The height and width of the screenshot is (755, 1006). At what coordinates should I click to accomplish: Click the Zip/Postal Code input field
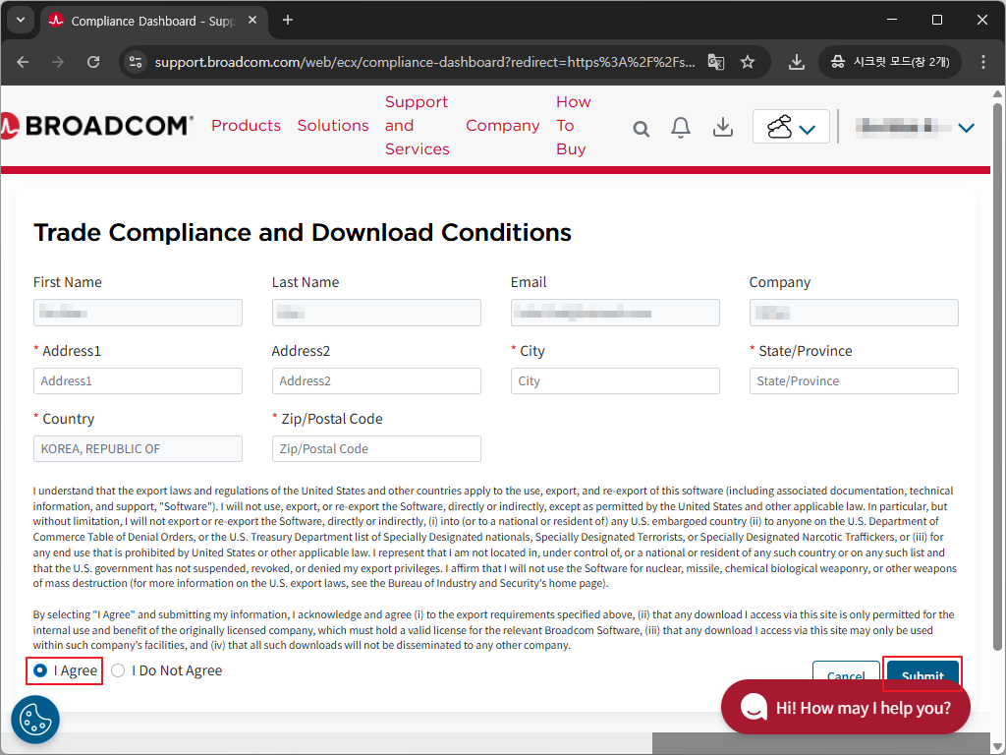376,448
